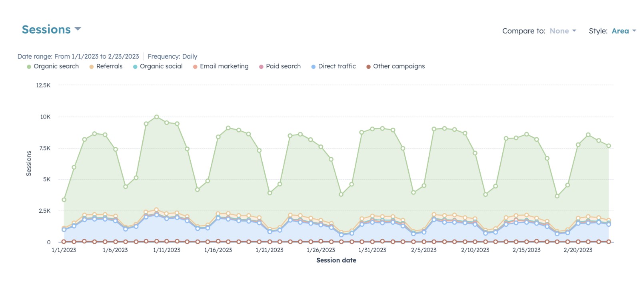Screen dimensions: 641x297
Task: Hide the Email marketing legend series
Action: coord(224,66)
